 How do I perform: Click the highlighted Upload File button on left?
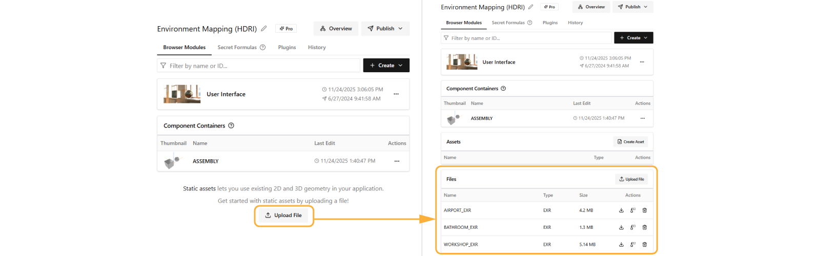pyautogui.click(x=283, y=216)
